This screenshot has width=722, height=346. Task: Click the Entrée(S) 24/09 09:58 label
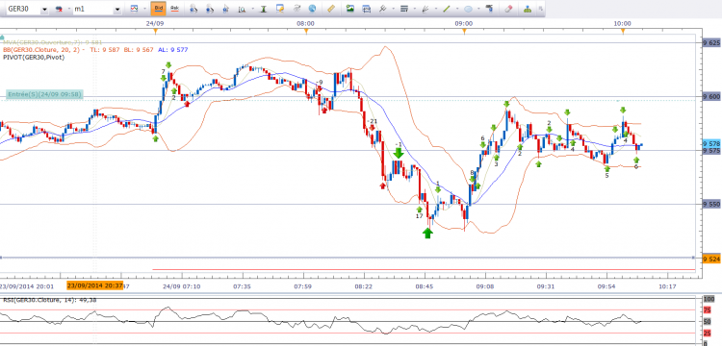[x=44, y=94]
